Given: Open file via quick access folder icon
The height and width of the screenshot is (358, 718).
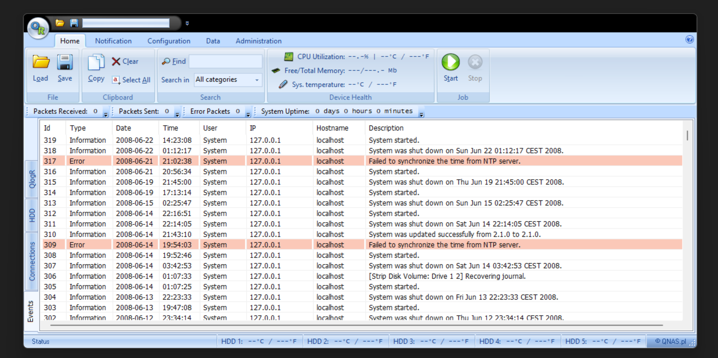Looking at the screenshot, I should point(60,23).
